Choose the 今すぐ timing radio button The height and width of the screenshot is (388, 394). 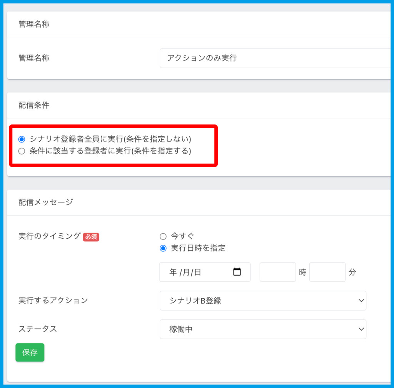(163, 236)
